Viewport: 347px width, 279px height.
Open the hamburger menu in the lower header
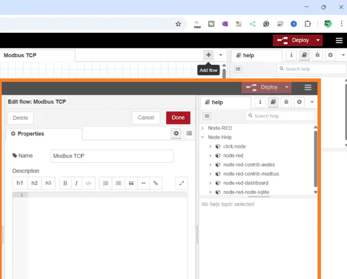click(x=308, y=88)
